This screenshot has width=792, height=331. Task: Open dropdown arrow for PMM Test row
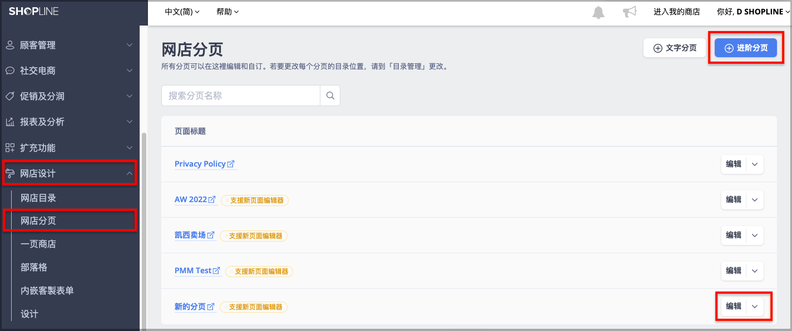point(755,270)
